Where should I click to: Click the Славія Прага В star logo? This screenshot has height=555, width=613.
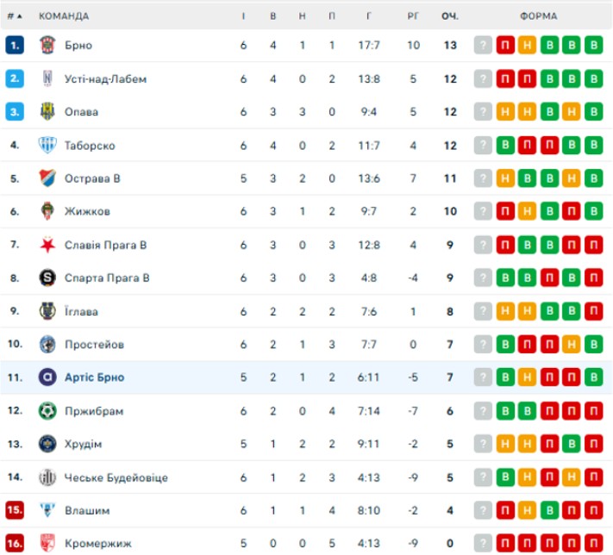point(47,245)
